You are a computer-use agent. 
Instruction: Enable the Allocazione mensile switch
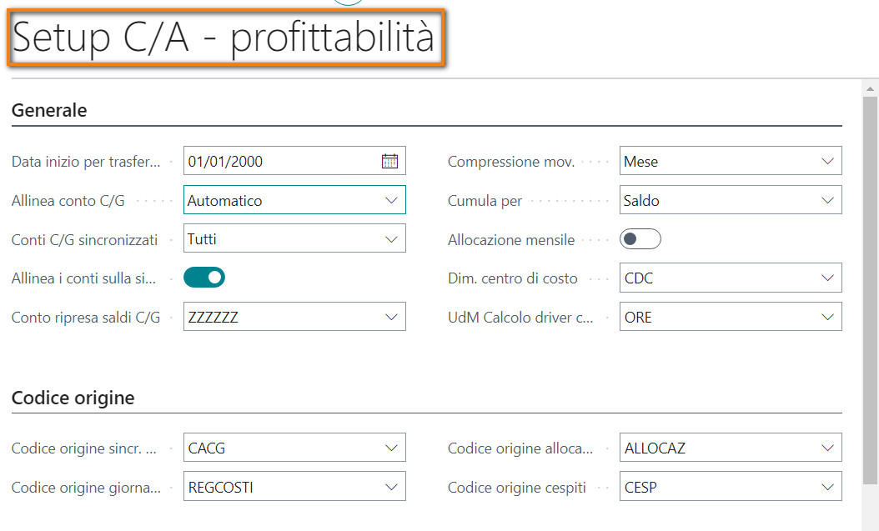[640, 239]
